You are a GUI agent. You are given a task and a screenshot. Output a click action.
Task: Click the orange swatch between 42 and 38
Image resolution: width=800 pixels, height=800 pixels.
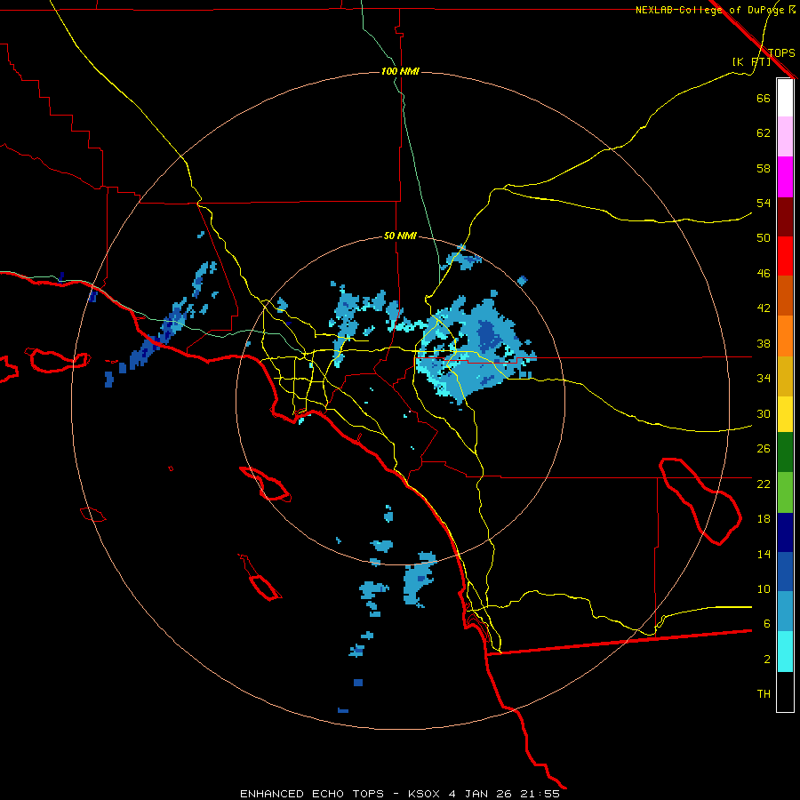point(785,336)
